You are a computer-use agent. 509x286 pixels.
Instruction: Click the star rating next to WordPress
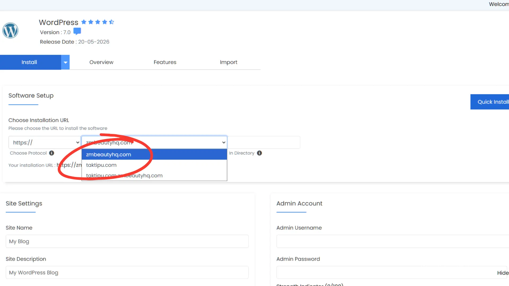click(x=98, y=22)
